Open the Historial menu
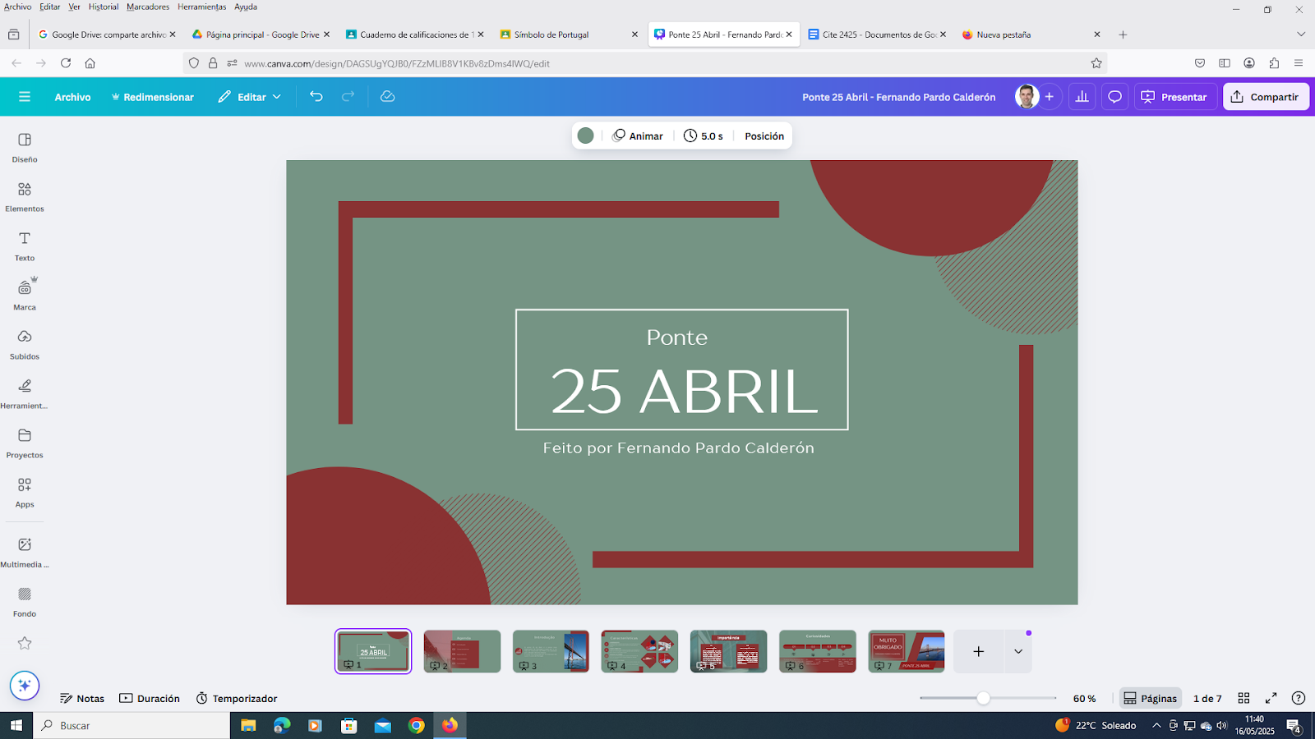 104,7
